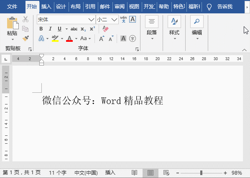Click the word count 11 个字

[x=58, y=173]
